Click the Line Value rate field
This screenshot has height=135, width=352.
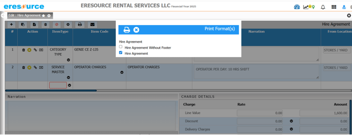tap(260, 113)
